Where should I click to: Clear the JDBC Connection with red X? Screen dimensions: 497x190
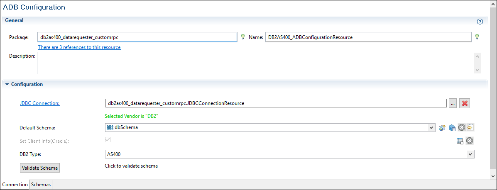(465, 103)
